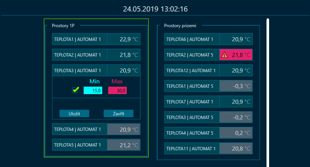Click the warning triangle icon on TEPLOTA2 AUTOMAT 5
The width and height of the screenshot is (310, 167).
[x=225, y=55]
